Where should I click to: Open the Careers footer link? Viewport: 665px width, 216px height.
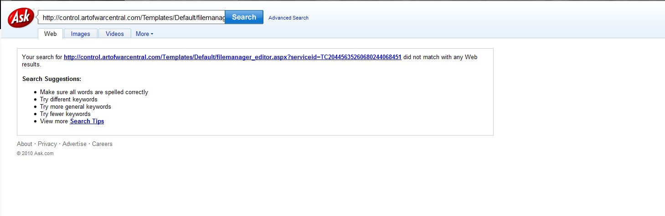[x=102, y=144]
